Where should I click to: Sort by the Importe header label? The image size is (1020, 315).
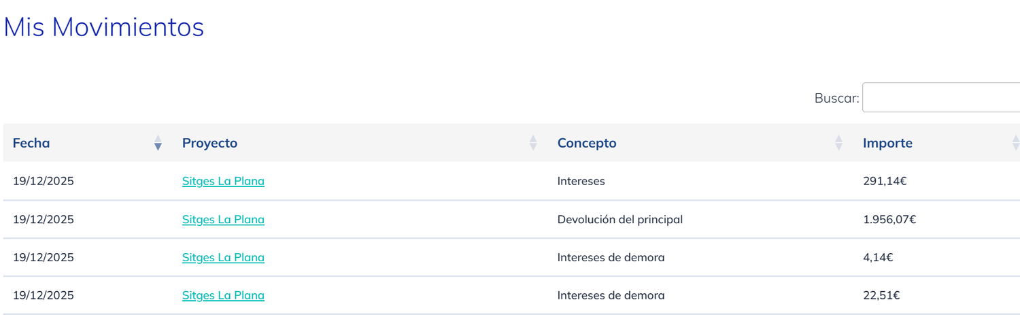point(887,143)
